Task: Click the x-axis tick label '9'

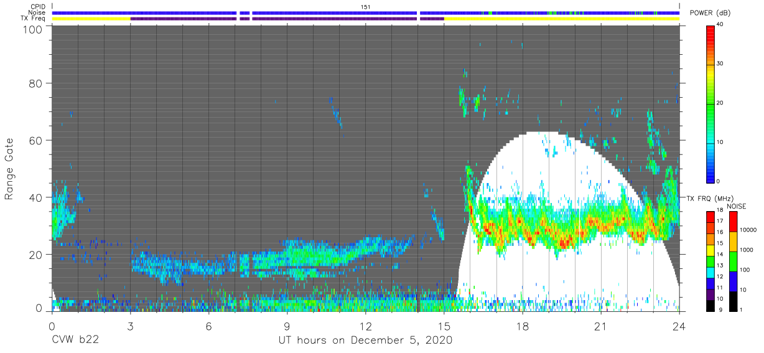Action: 287,327
